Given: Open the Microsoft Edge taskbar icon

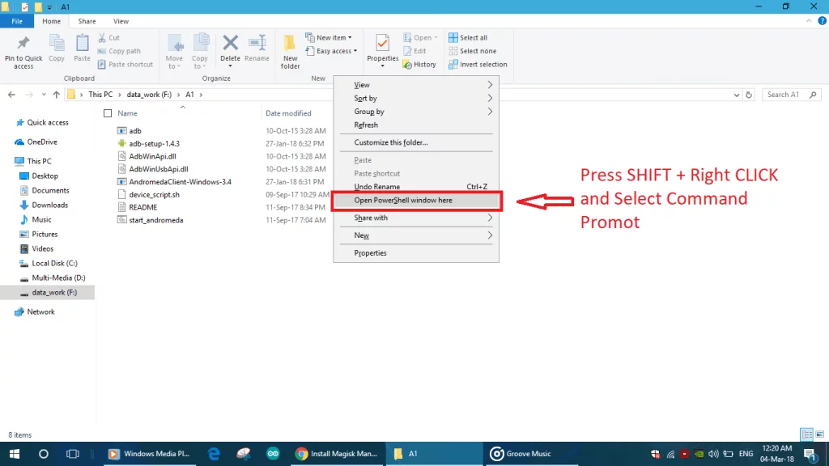Looking at the screenshot, I should coord(214,454).
